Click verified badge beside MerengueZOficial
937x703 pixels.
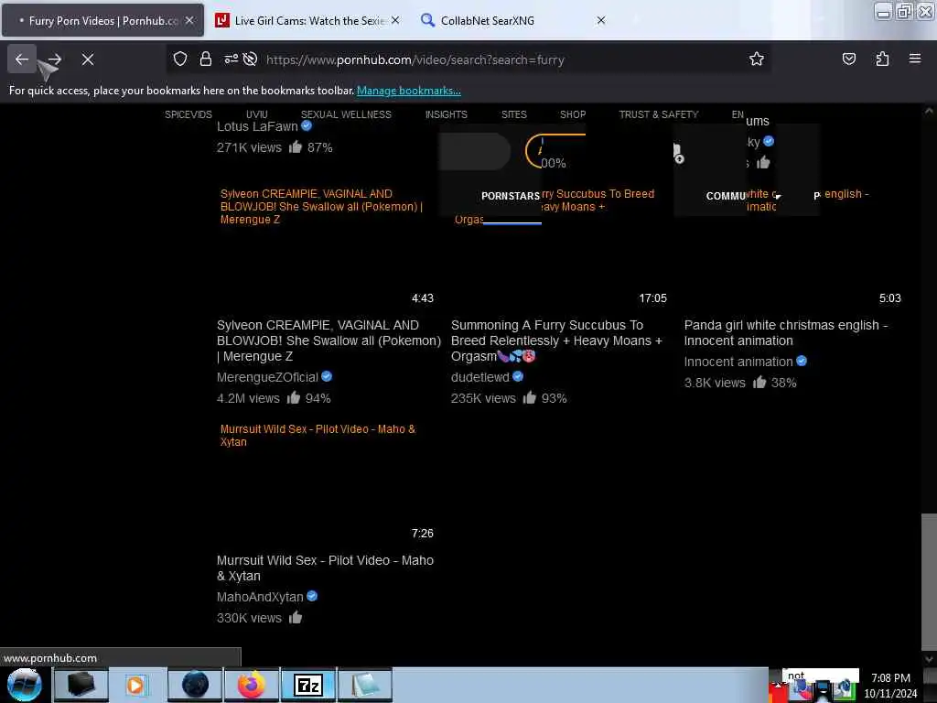tap(327, 376)
